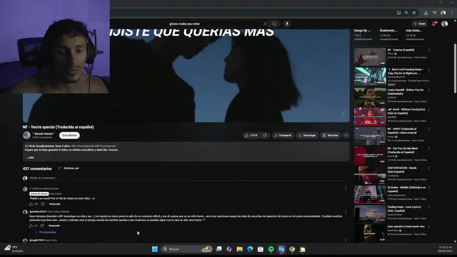Screen dimensions: 457x257
Task: Open options menu for @mghb7818 comment
Action: pos(346,240)
